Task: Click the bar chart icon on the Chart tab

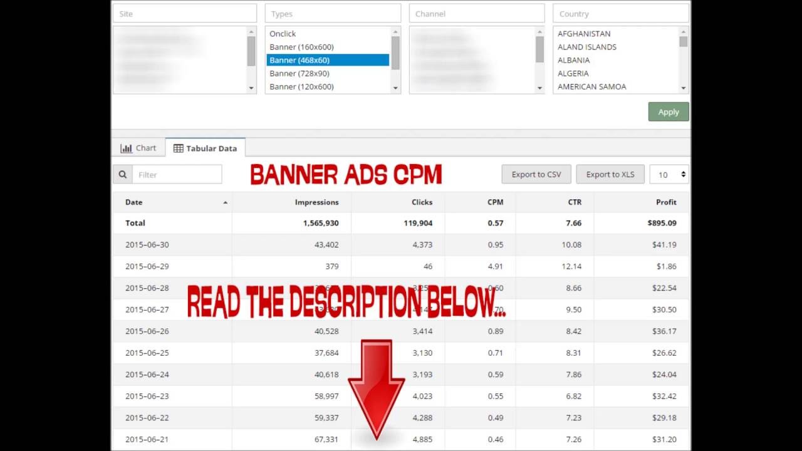Action: 126,148
